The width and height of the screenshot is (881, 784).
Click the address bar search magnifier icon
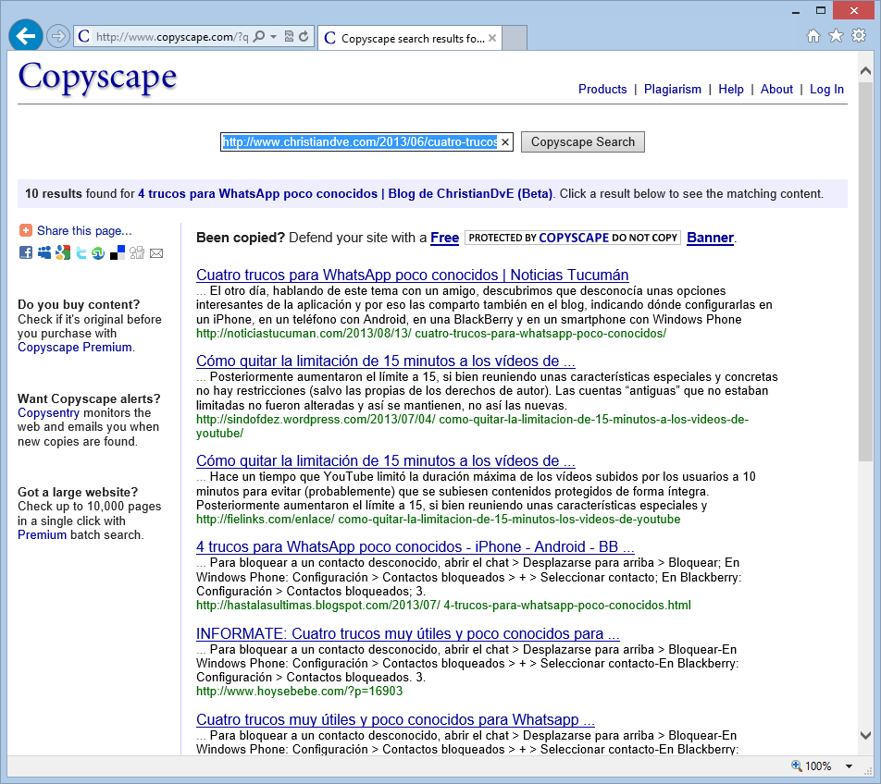[x=258, y=37]
